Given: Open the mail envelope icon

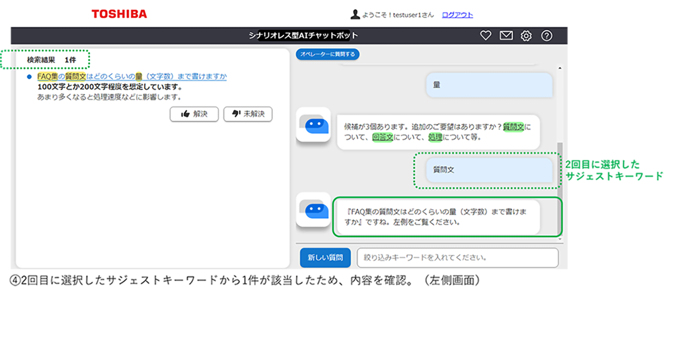Looking at the screenshot, I should pyautogui.click(x=506, y=36).
